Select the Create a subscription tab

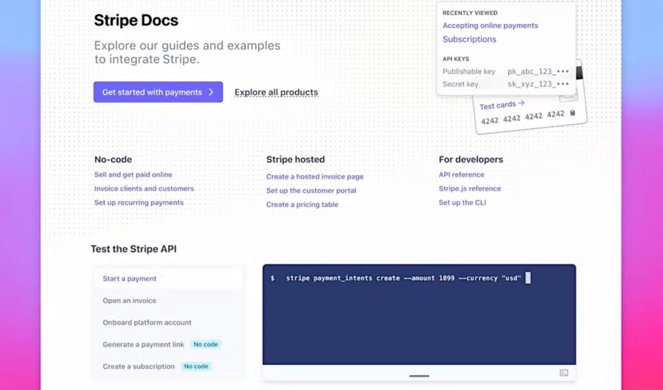coord(168,367)
